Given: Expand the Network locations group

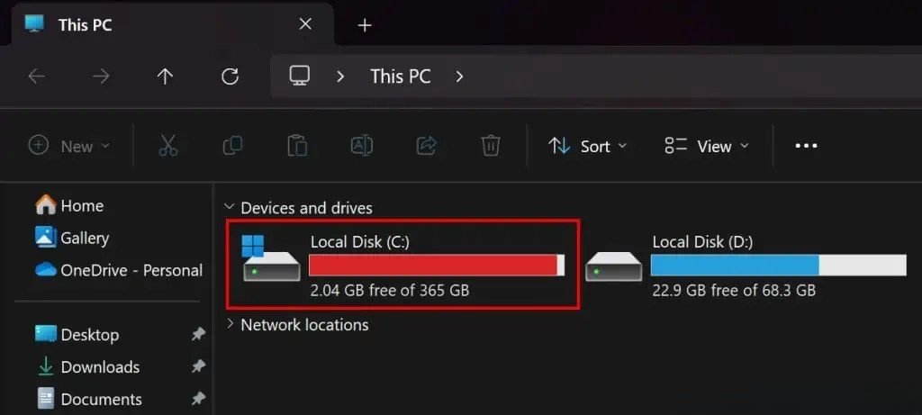Looking at the screenshot, I should click(x=230, y=324).
